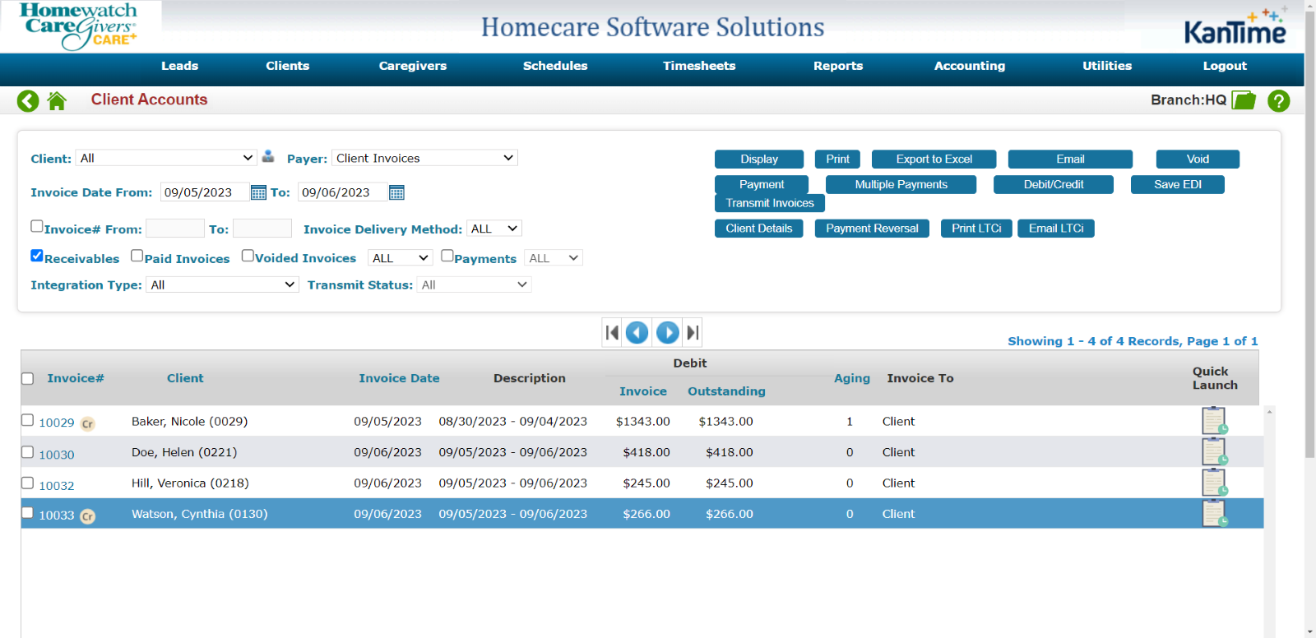Image resolution: width=1316 pixels, height=638 pixels.
Task: Open quick launch for invoice 10030
Action: [x=1214, y=451]
